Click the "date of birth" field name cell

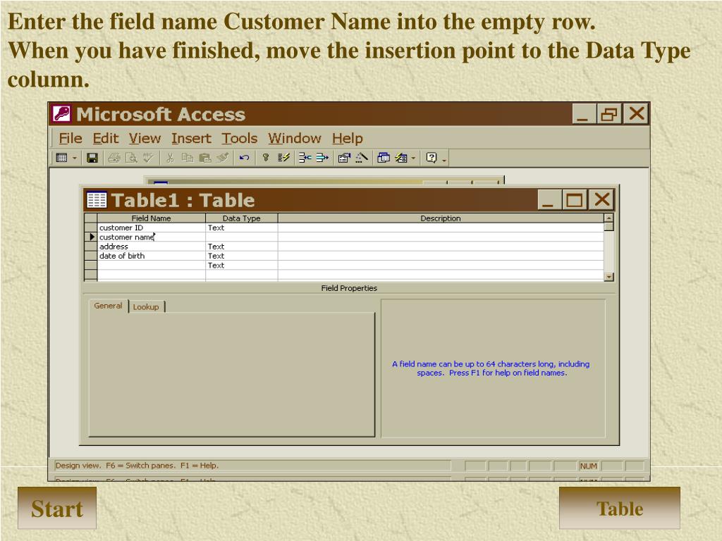(151, 256)
